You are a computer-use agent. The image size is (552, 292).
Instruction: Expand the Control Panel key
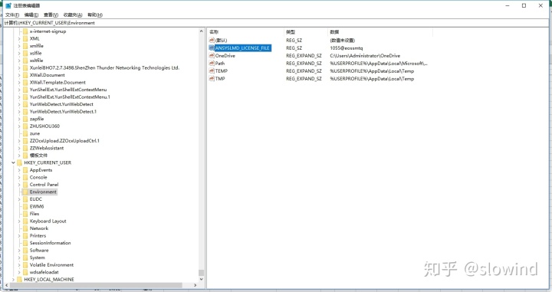tap(19, 185)
